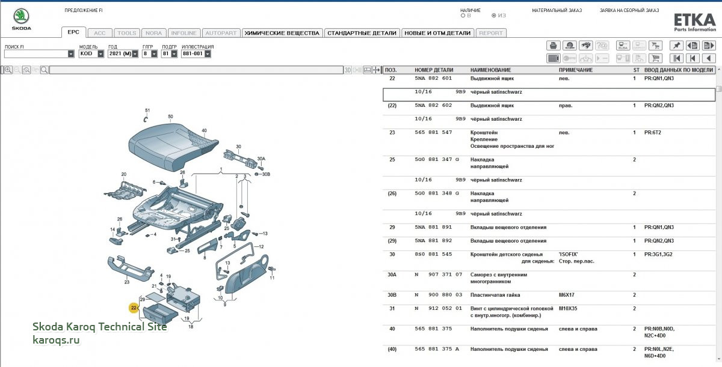
Task: Click the highlighted part 22 marker in the diagram
Action: pyautogui.click(x=134, y=308)
